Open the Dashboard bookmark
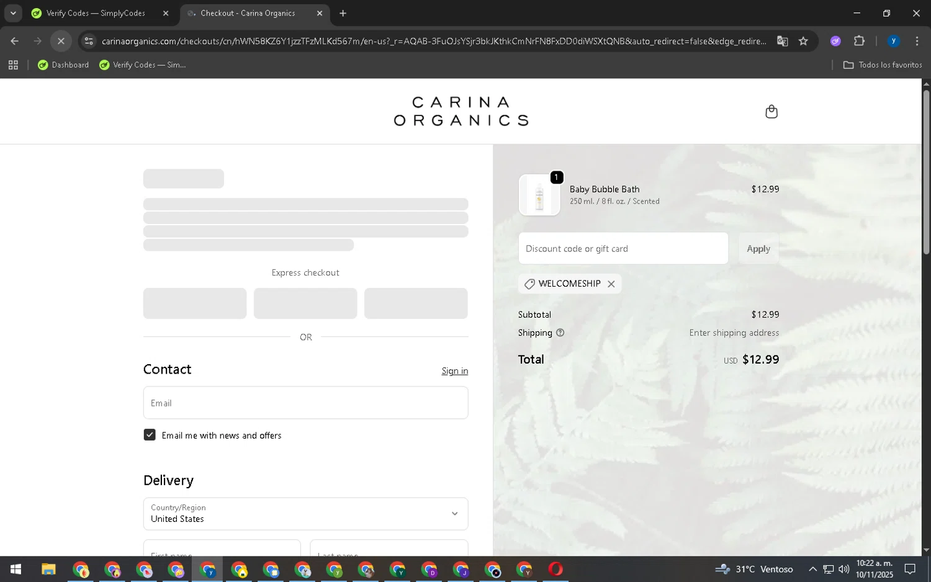 click(x=63, y=65)
